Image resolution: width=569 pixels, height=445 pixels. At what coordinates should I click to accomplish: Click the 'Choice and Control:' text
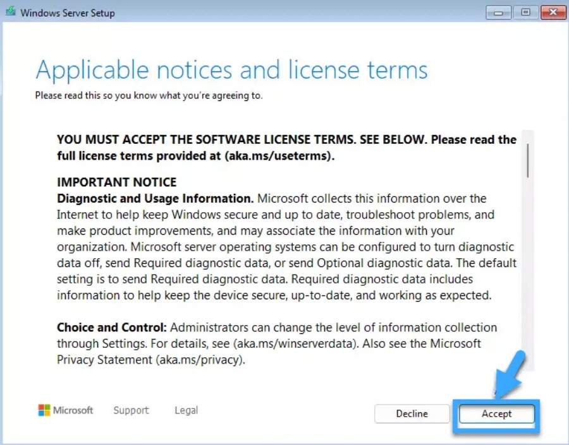[112, 327]
